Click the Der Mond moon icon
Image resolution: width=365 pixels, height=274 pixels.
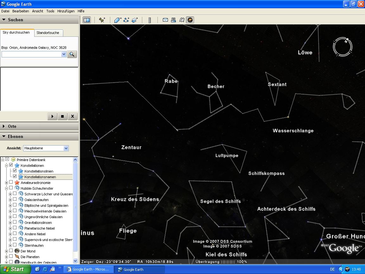pos(17,251)
